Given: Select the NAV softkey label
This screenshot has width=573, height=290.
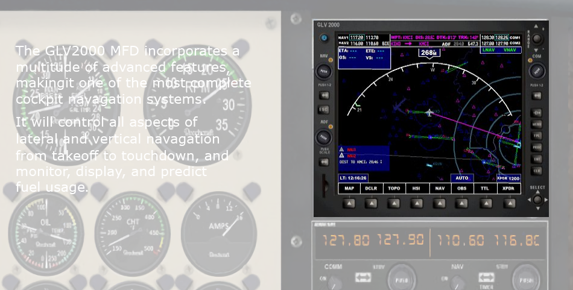Looking at the screenshot, I should tap(440, 189).
